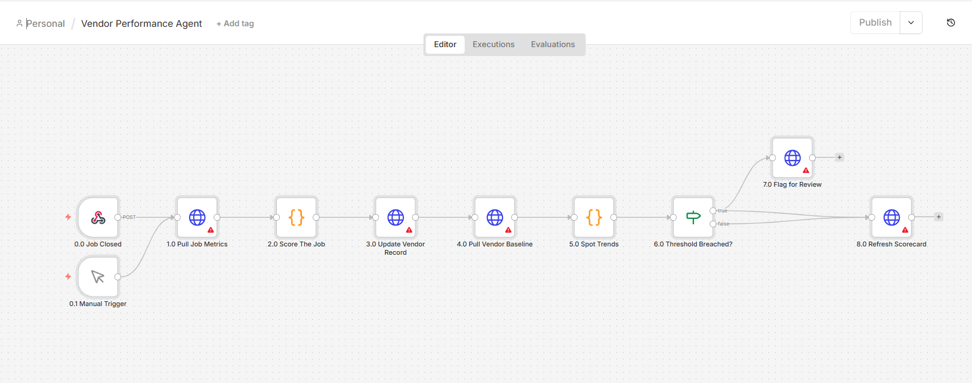The height and width of the screenshot is (383, 972).
Task: Click the warning triangle on 7.0 Flag for Review
Action: pyautogui.click(x=806, y=170)
